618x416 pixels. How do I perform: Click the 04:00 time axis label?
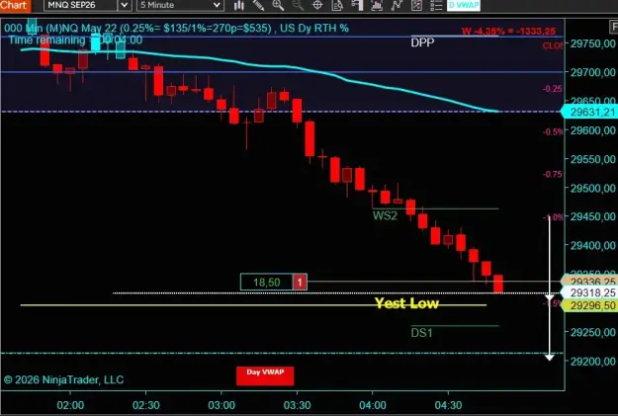pyautogui.click(x=373, y=405)
